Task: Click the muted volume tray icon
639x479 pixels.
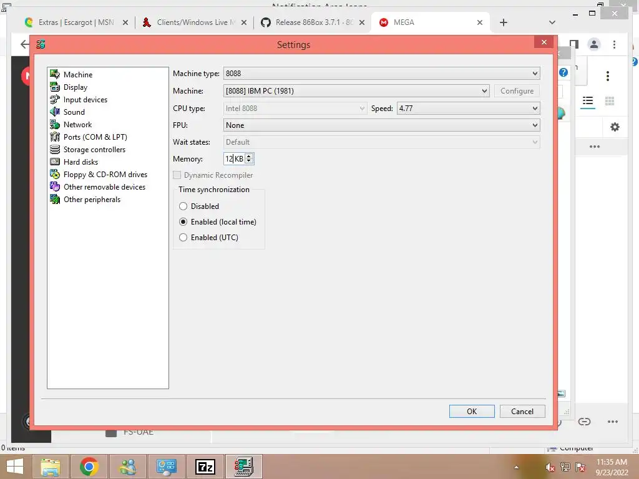Action: [550, 467]
